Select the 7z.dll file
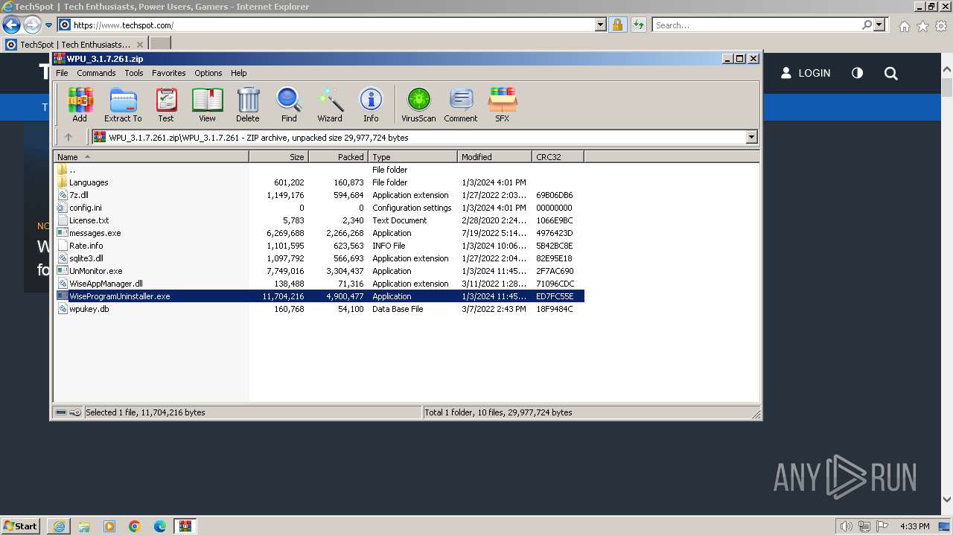Image resolution: width=953 pixels, height=536 pixels. (x=79, y=195)
